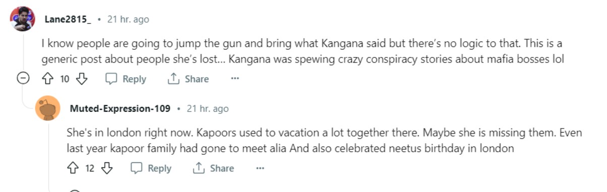Visit the Lane2815_ profile link

tap(68, 20)
